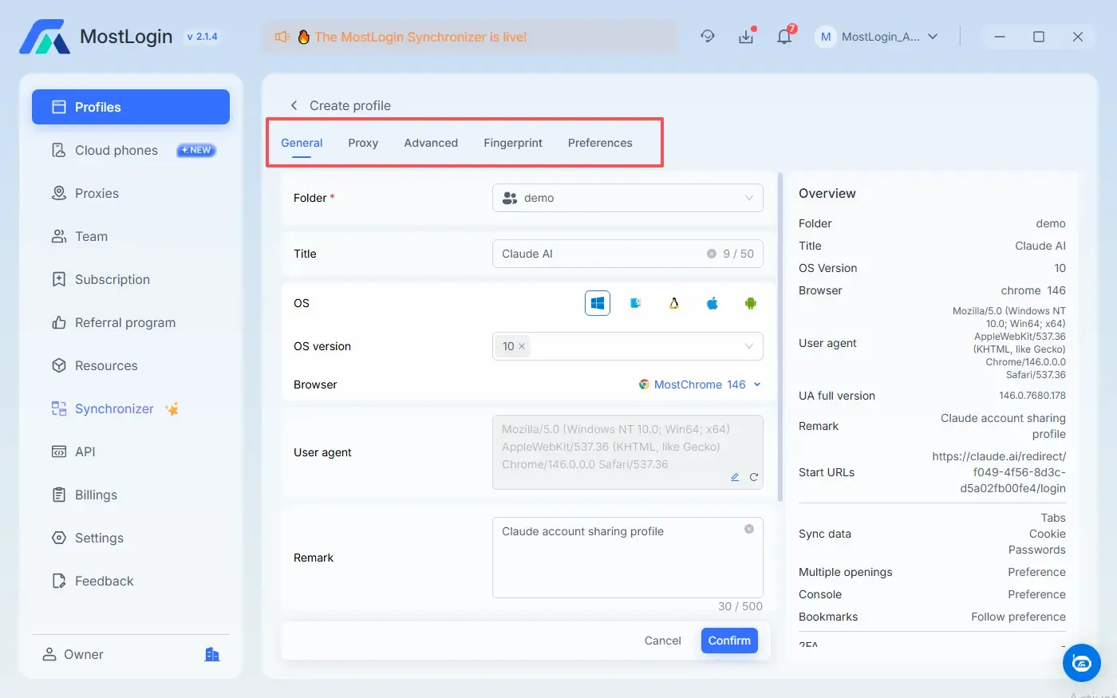The width and height of the screenshot is (1117, 698).
Task: Click the MostLogin account avatar
Action: 826,37
